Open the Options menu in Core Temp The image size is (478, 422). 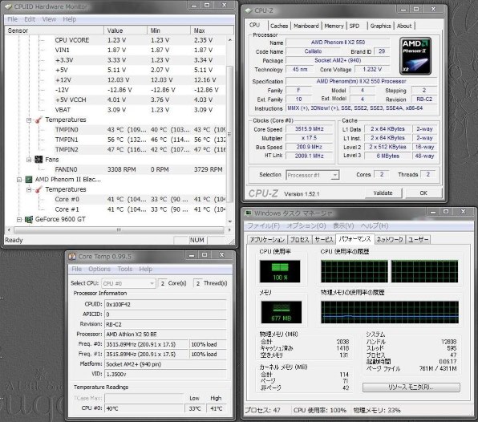click(99, 269)
